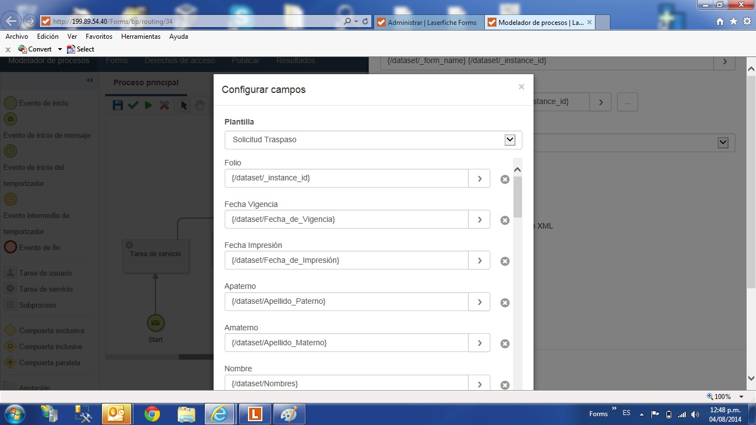Pick the Tarea de servicio gear icon
Screen dimensions: 756x425
(x=10, y=289)
